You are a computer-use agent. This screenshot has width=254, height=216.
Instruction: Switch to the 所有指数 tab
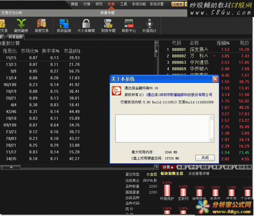(x=16, y=37)
